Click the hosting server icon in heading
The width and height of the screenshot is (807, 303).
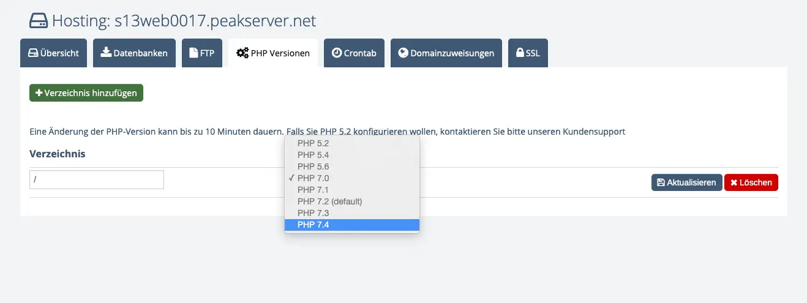click(39, 21)
